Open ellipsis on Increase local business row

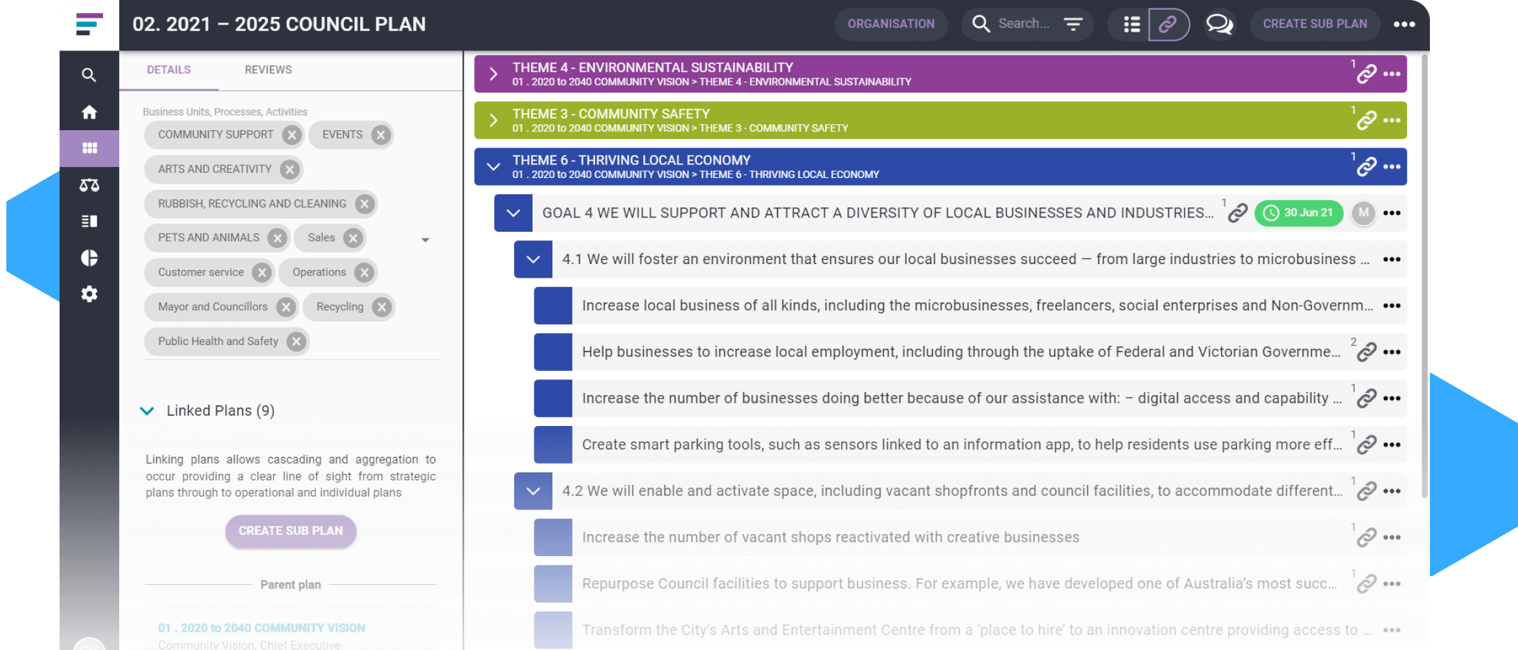click(1392, 306)
